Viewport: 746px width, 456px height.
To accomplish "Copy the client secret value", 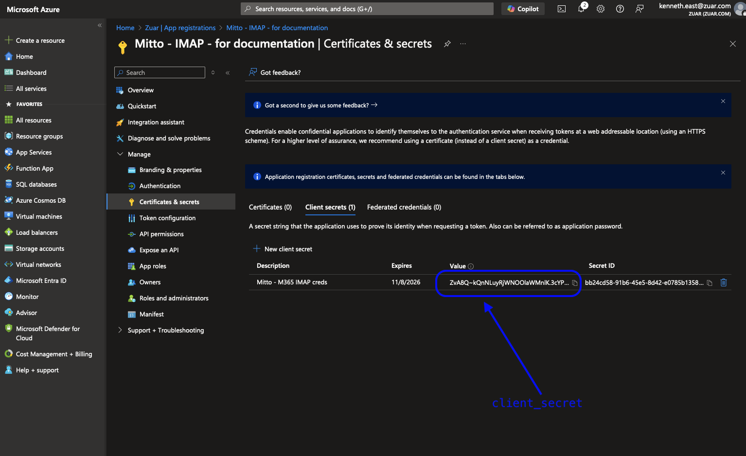I will pos(575,282).
